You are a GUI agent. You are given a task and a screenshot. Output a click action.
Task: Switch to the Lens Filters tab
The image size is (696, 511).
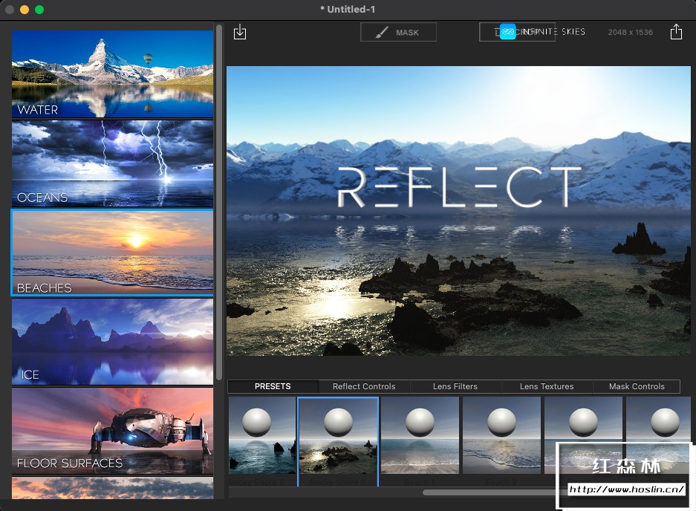point(455,386)
